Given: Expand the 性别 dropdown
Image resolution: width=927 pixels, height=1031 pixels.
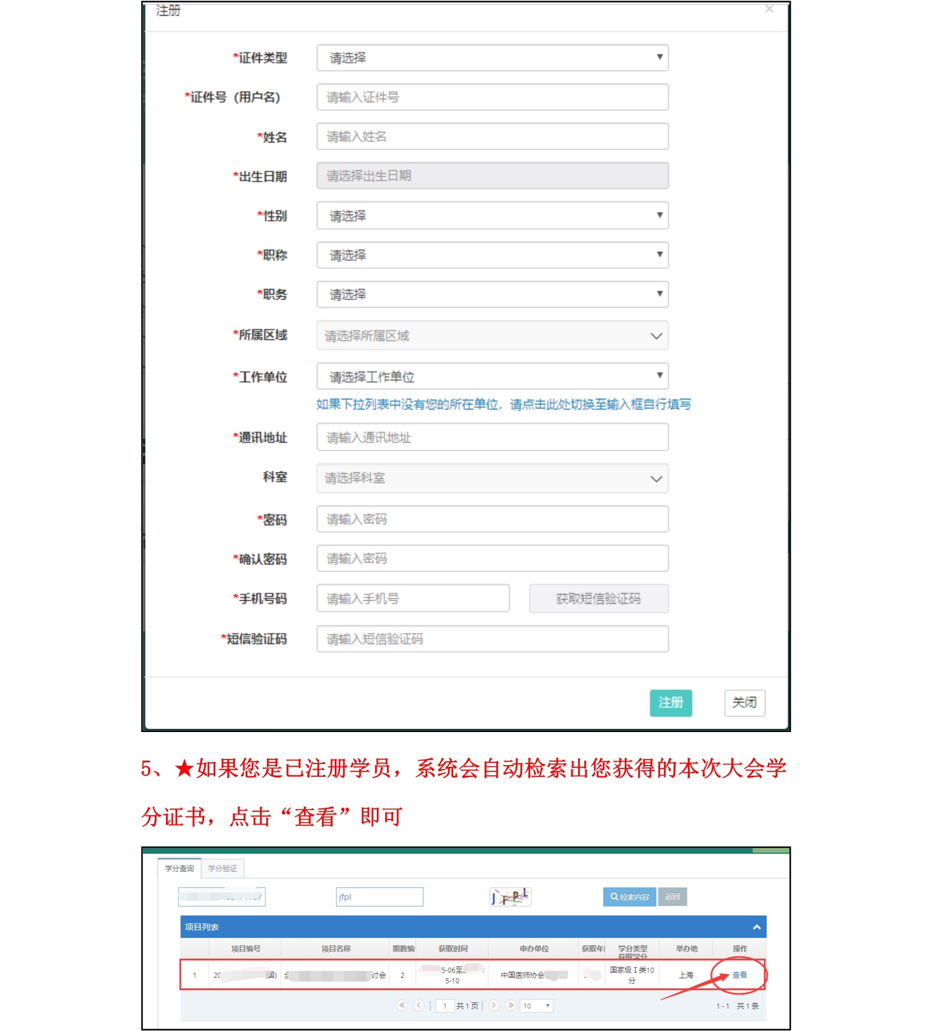Looking at the screenshot, I should point(492,215).
